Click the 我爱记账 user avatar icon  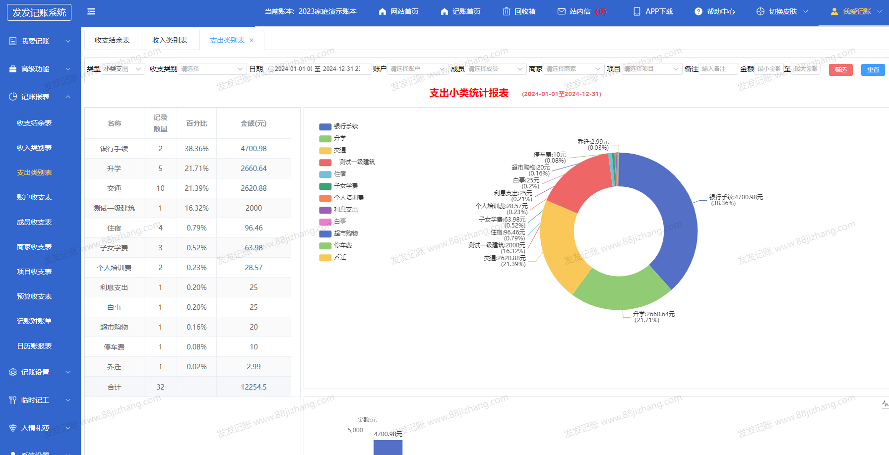(834, 11)
